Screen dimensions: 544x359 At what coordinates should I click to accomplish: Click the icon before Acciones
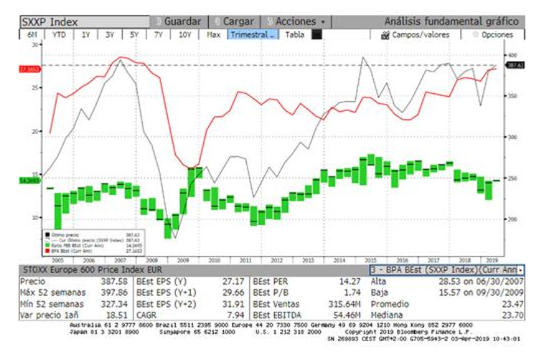click(270, 21)
